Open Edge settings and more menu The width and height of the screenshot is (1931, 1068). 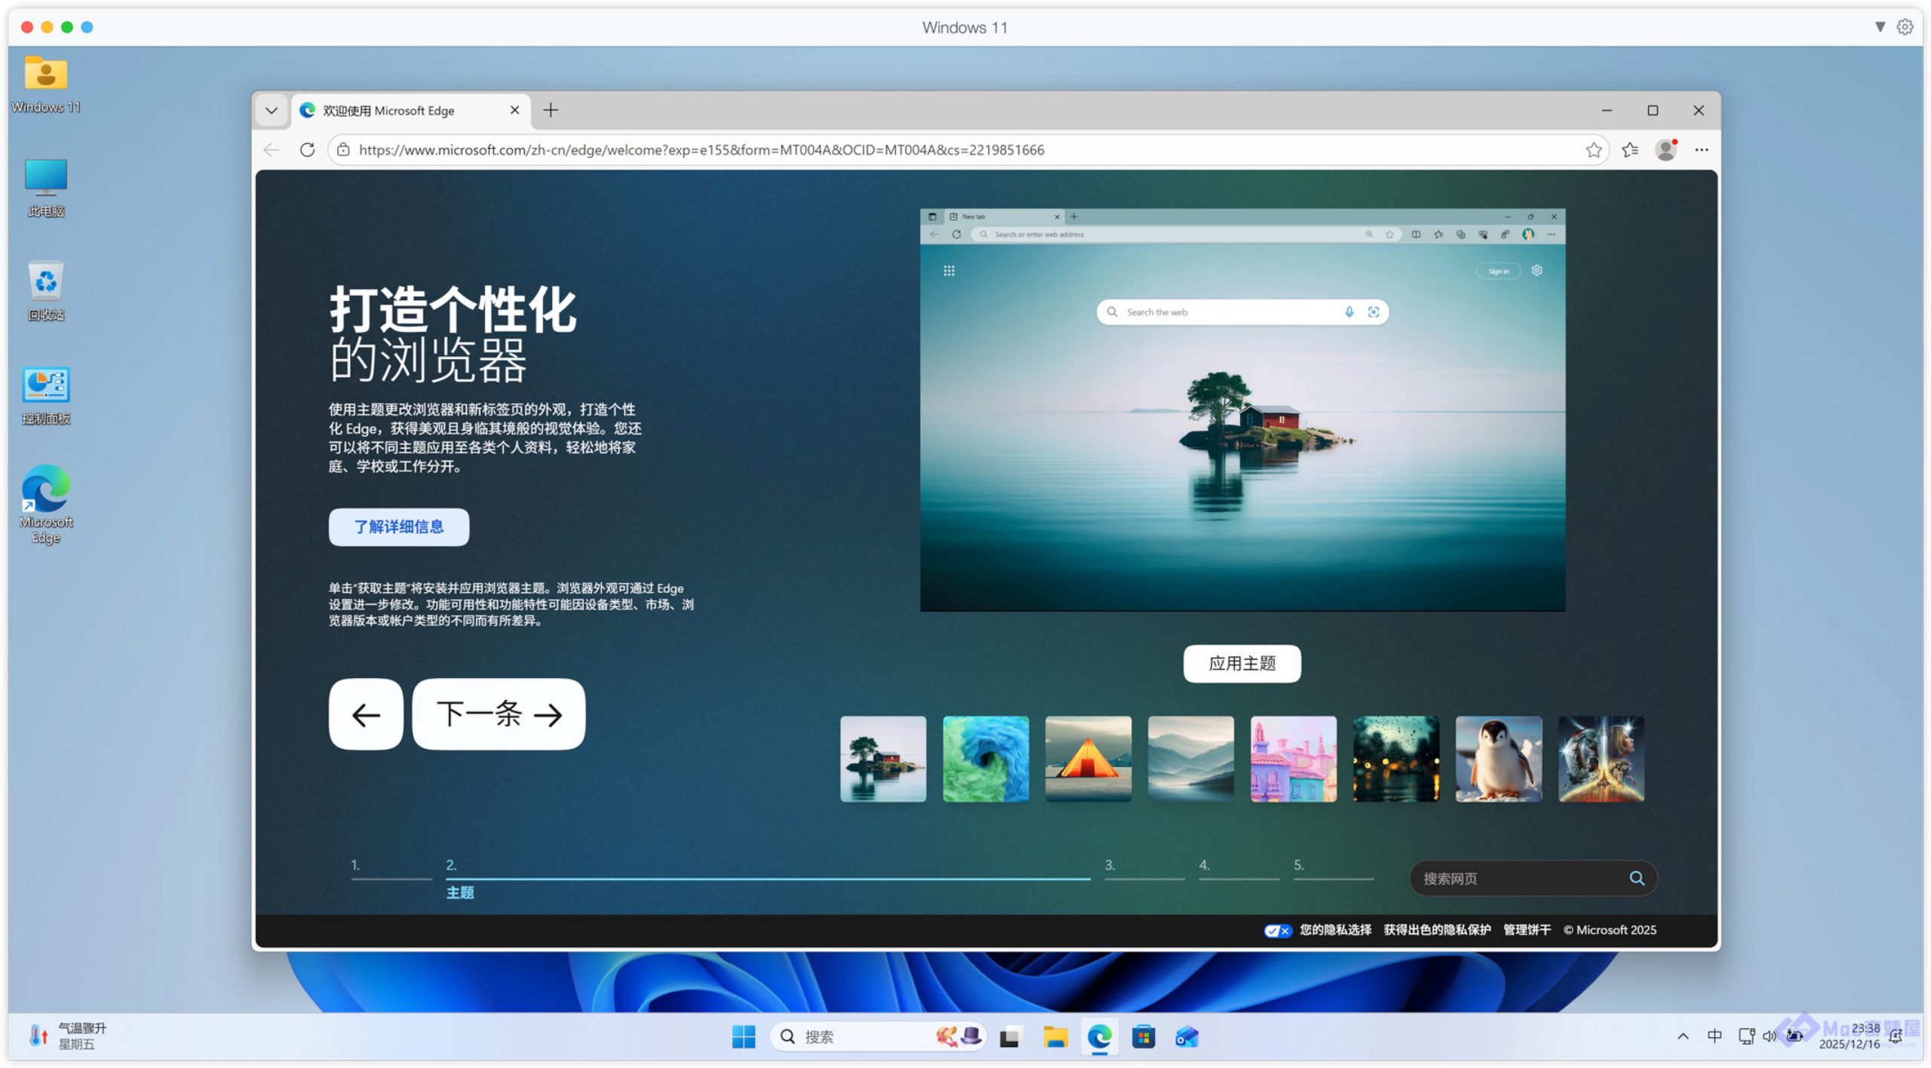(x=1701, y=150)
